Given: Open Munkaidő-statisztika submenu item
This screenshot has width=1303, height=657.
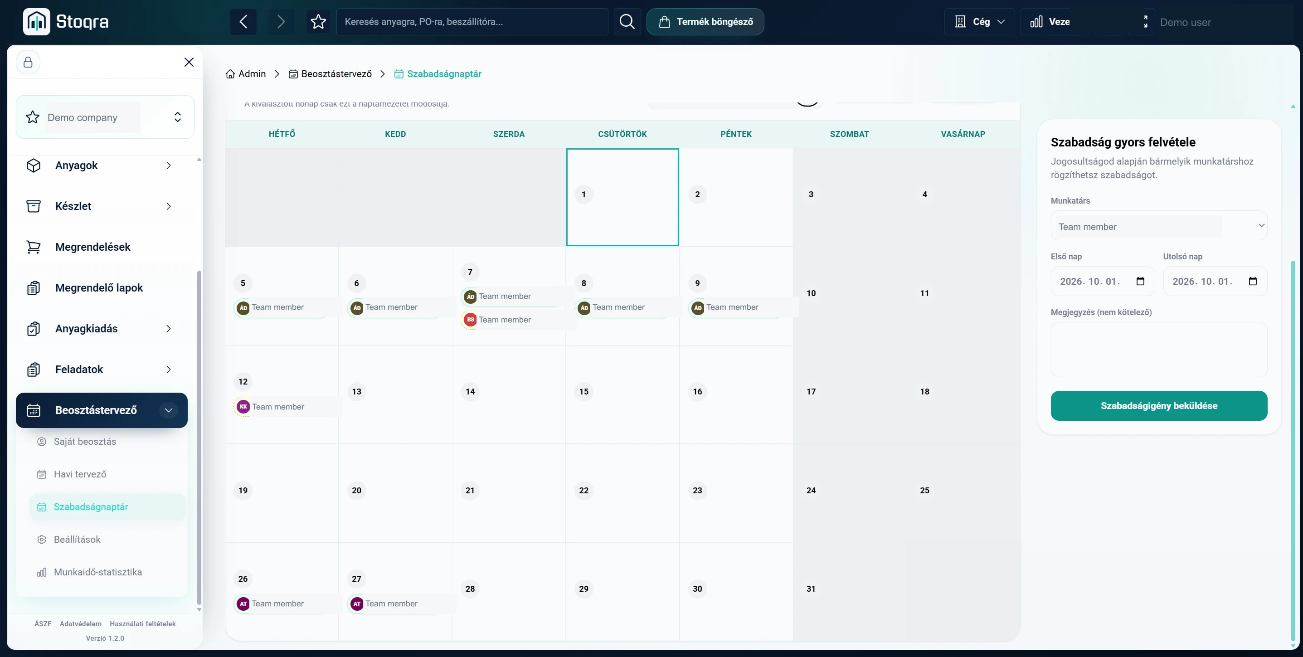Looking at the screenshot, I should pos(108,572).
